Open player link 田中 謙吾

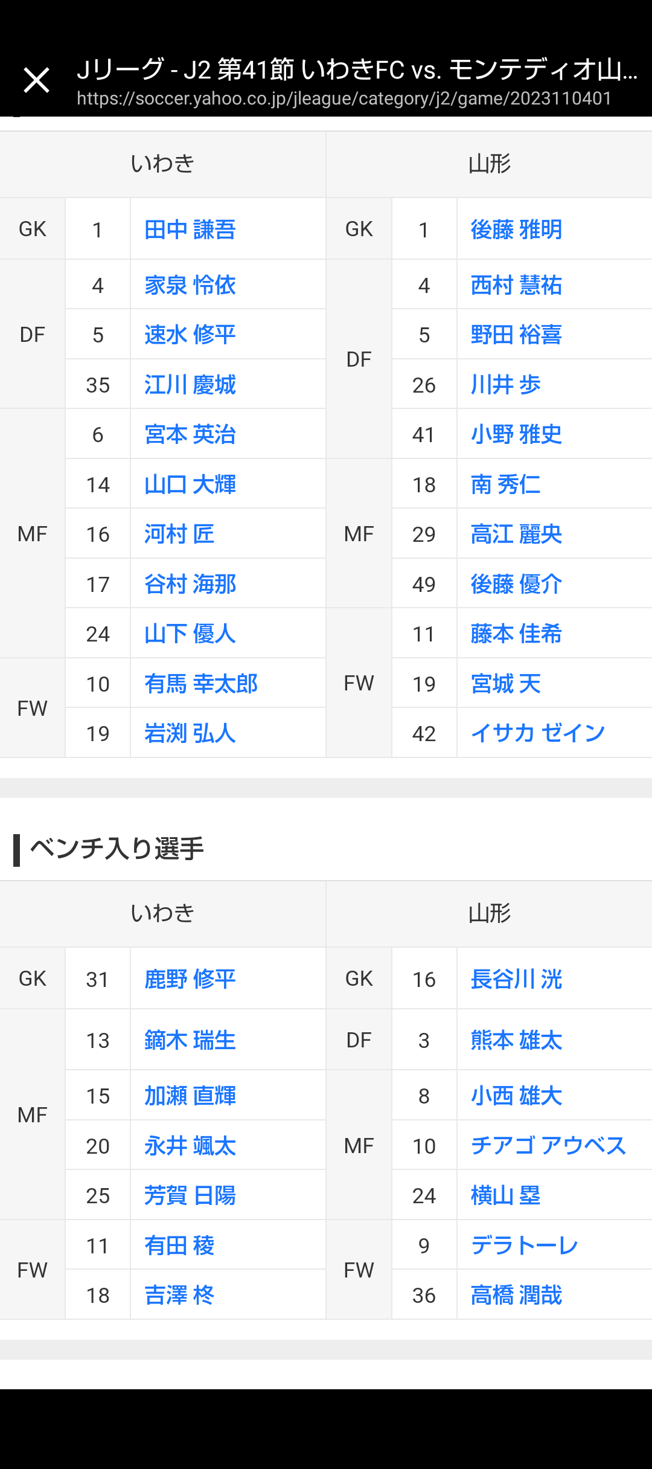pos(190,230)
